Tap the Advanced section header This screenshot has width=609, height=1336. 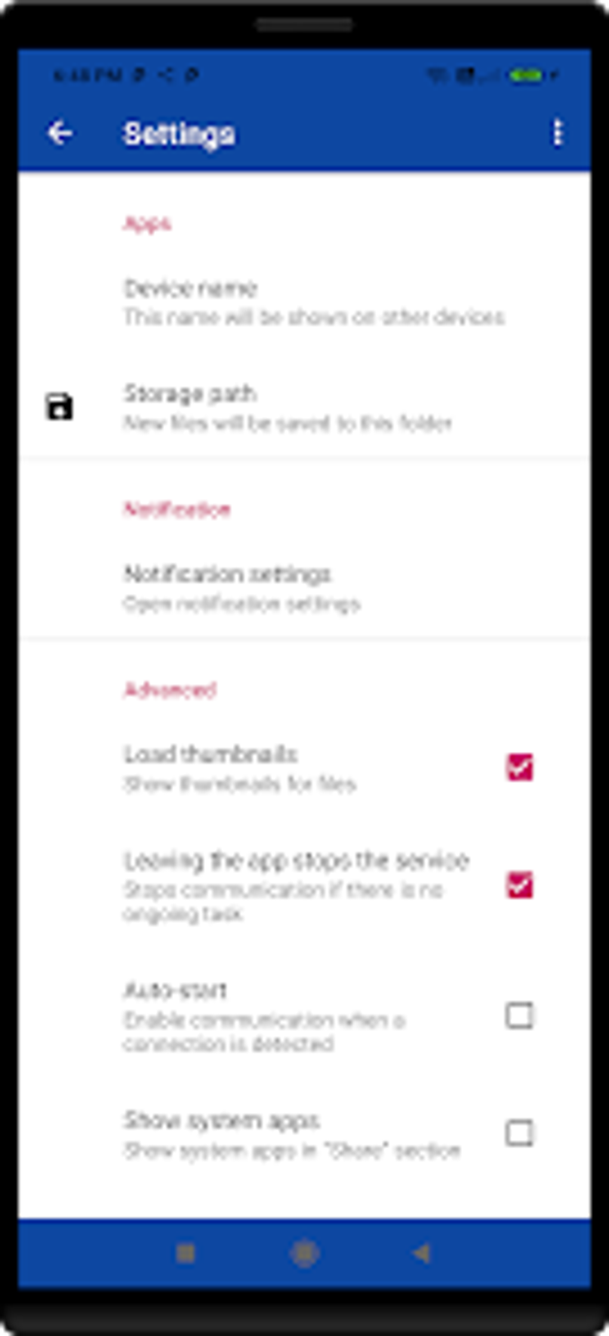pos(170,690)
